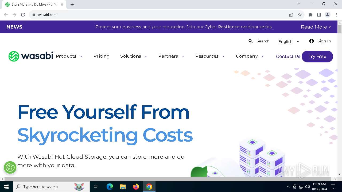Go forward with the browser forward arrow
This screenshot has width=342, height=192.
pyautogui.click(x=14, y=15)
